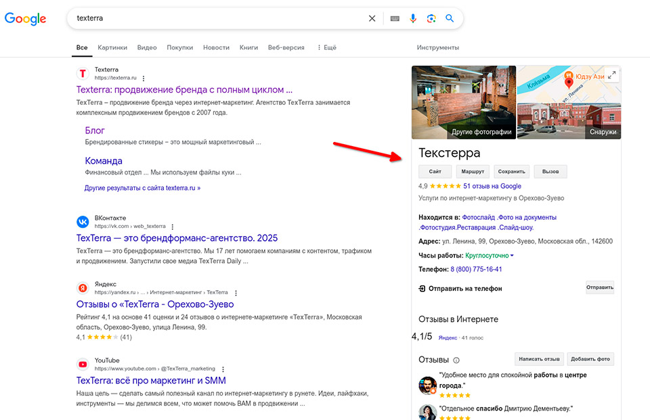Click Написать отзыв button
650x420 pixels.
click(x=540, y=359)
